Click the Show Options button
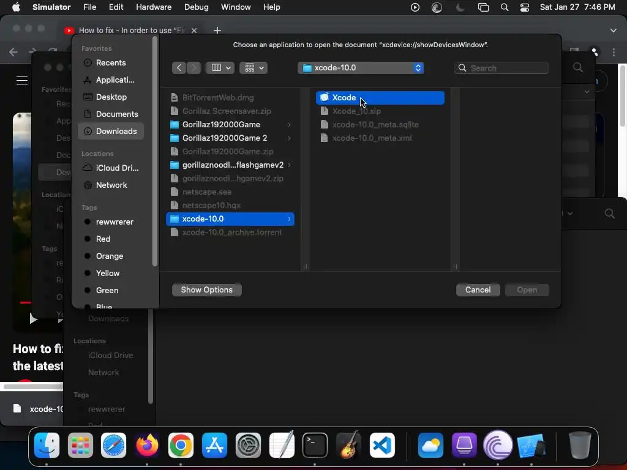The width and height of the screenshot is (627, 470). click(x=207, y=289)
